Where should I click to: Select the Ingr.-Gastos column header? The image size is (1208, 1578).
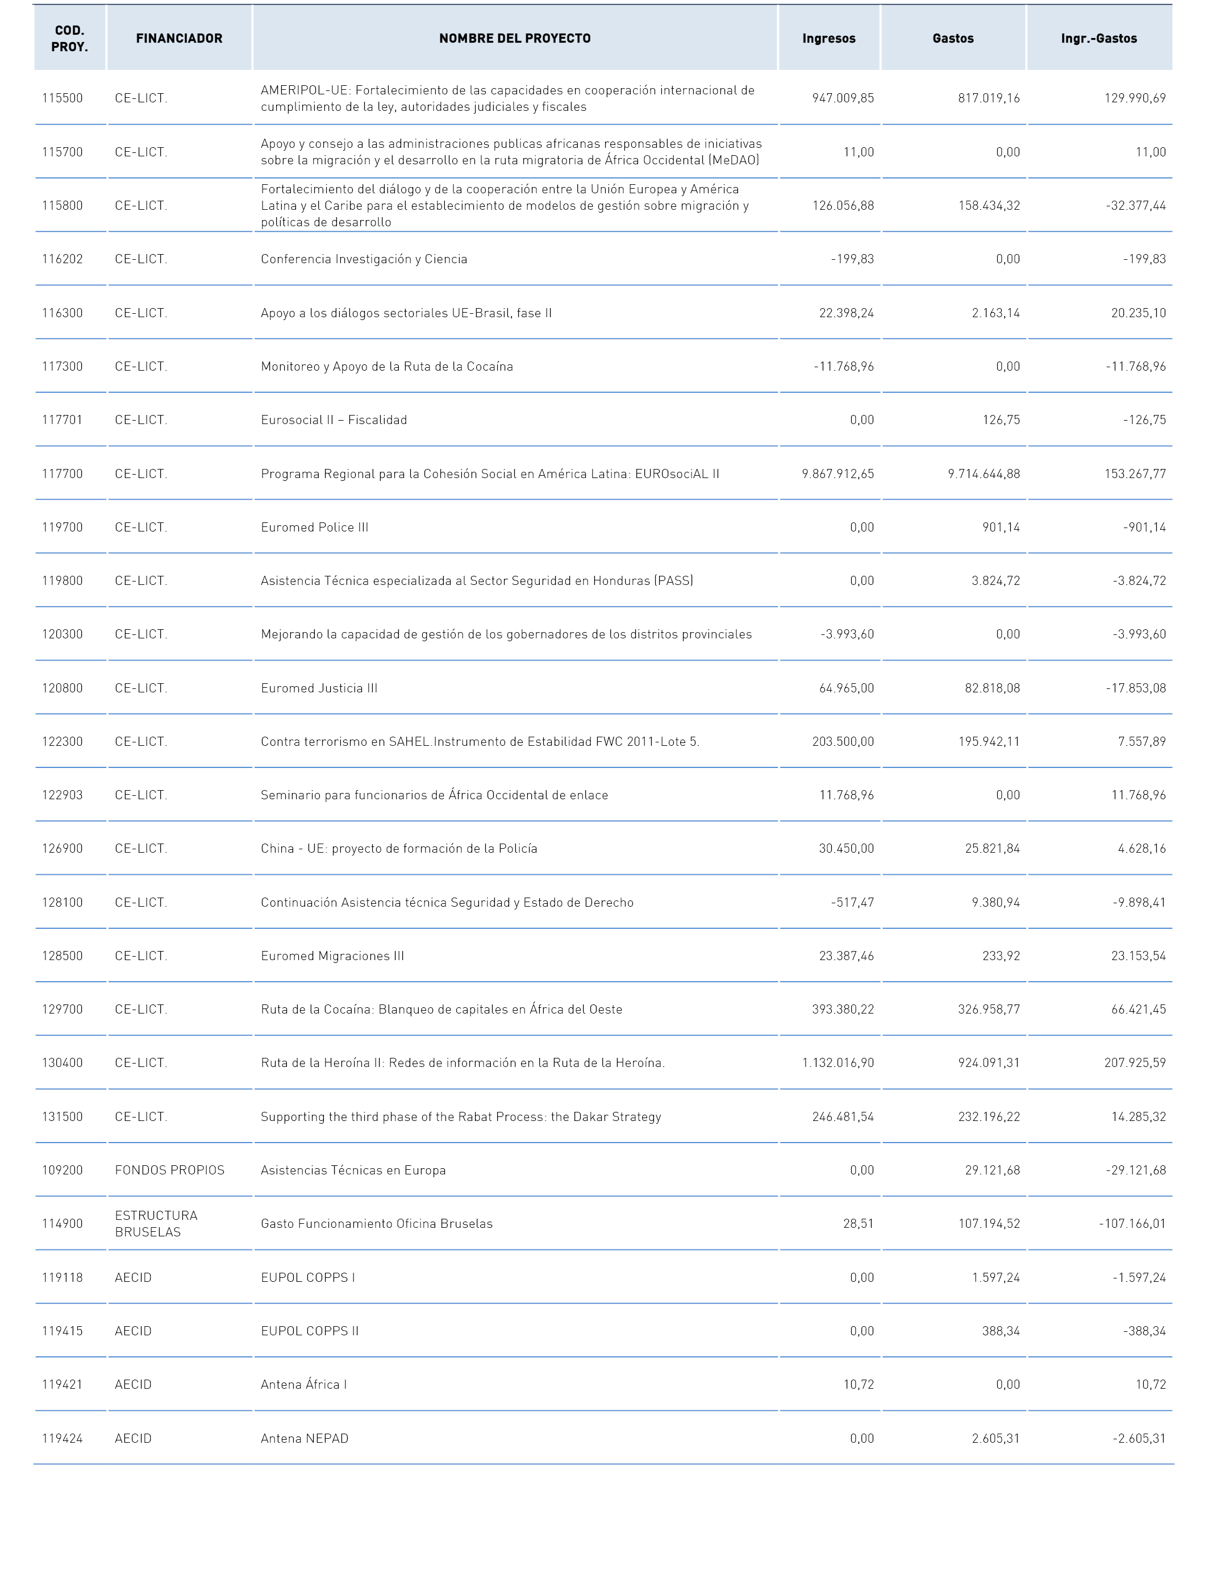click(1099, 38)
